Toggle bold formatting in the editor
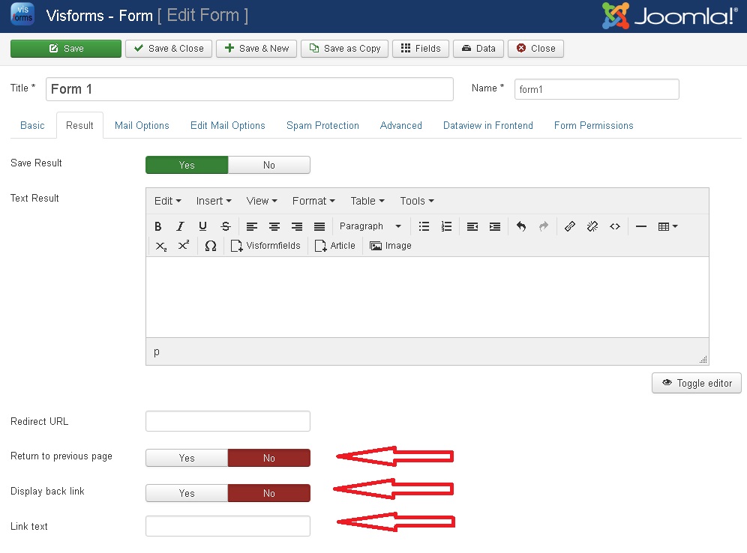The image size is (747, 553). point(157,226)
